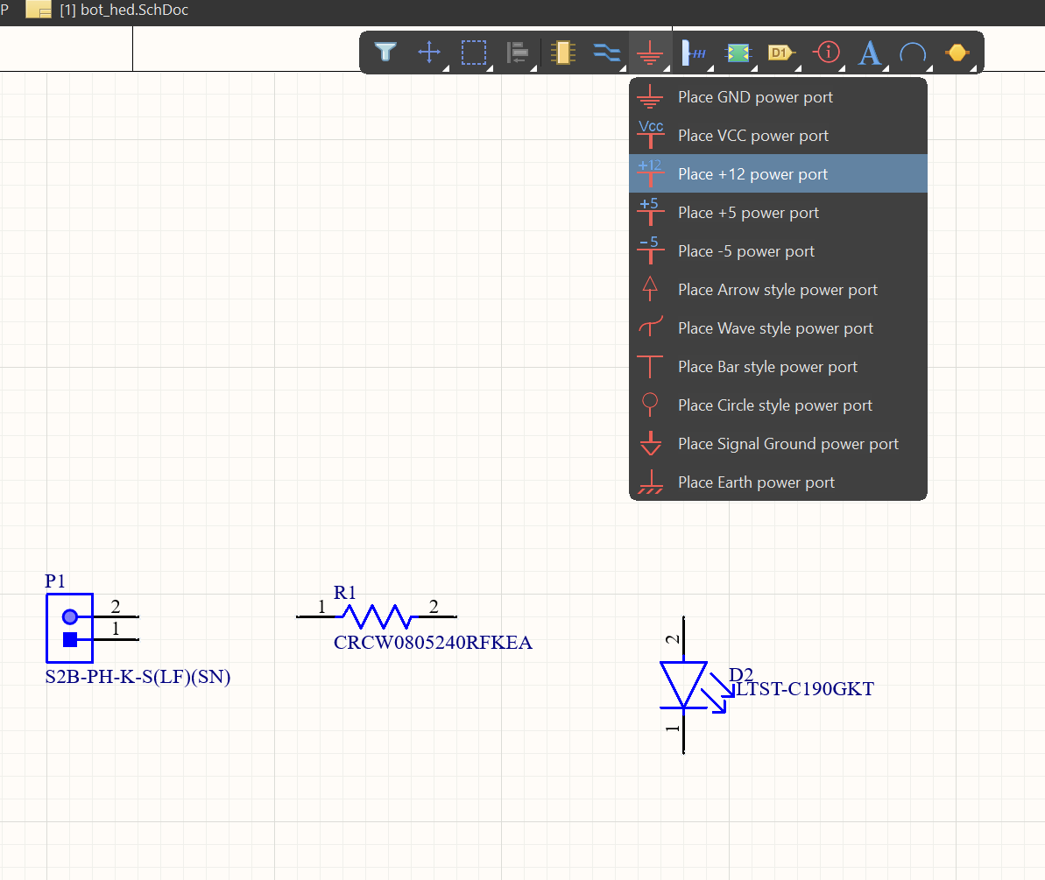Choose Place Bar style power port

click(x=778, y=367)
